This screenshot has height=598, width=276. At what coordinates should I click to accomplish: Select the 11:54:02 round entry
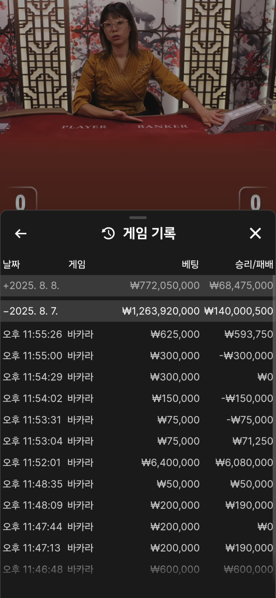pyautogui.click(x=138, y=398)
